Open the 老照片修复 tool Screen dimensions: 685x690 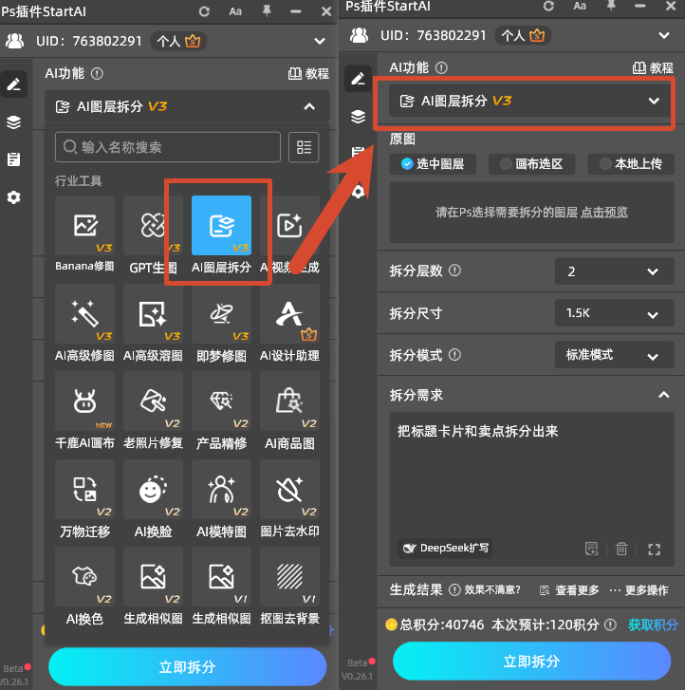153,410
